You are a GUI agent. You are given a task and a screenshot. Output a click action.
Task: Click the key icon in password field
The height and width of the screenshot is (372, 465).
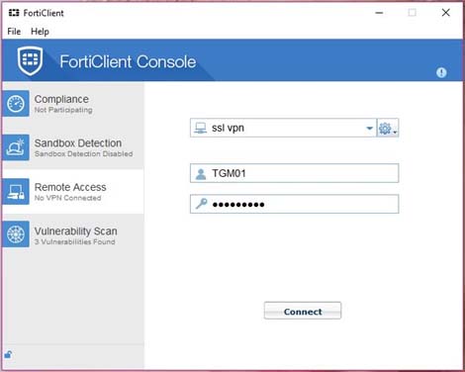pos(201,204)
